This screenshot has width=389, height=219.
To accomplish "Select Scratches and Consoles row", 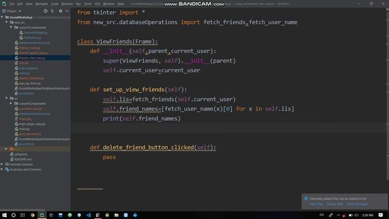I will click(x=26, y=169).
